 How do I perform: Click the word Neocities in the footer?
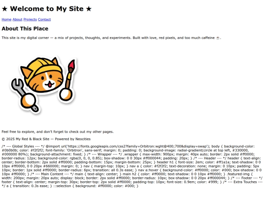click(x=83, y=139)
